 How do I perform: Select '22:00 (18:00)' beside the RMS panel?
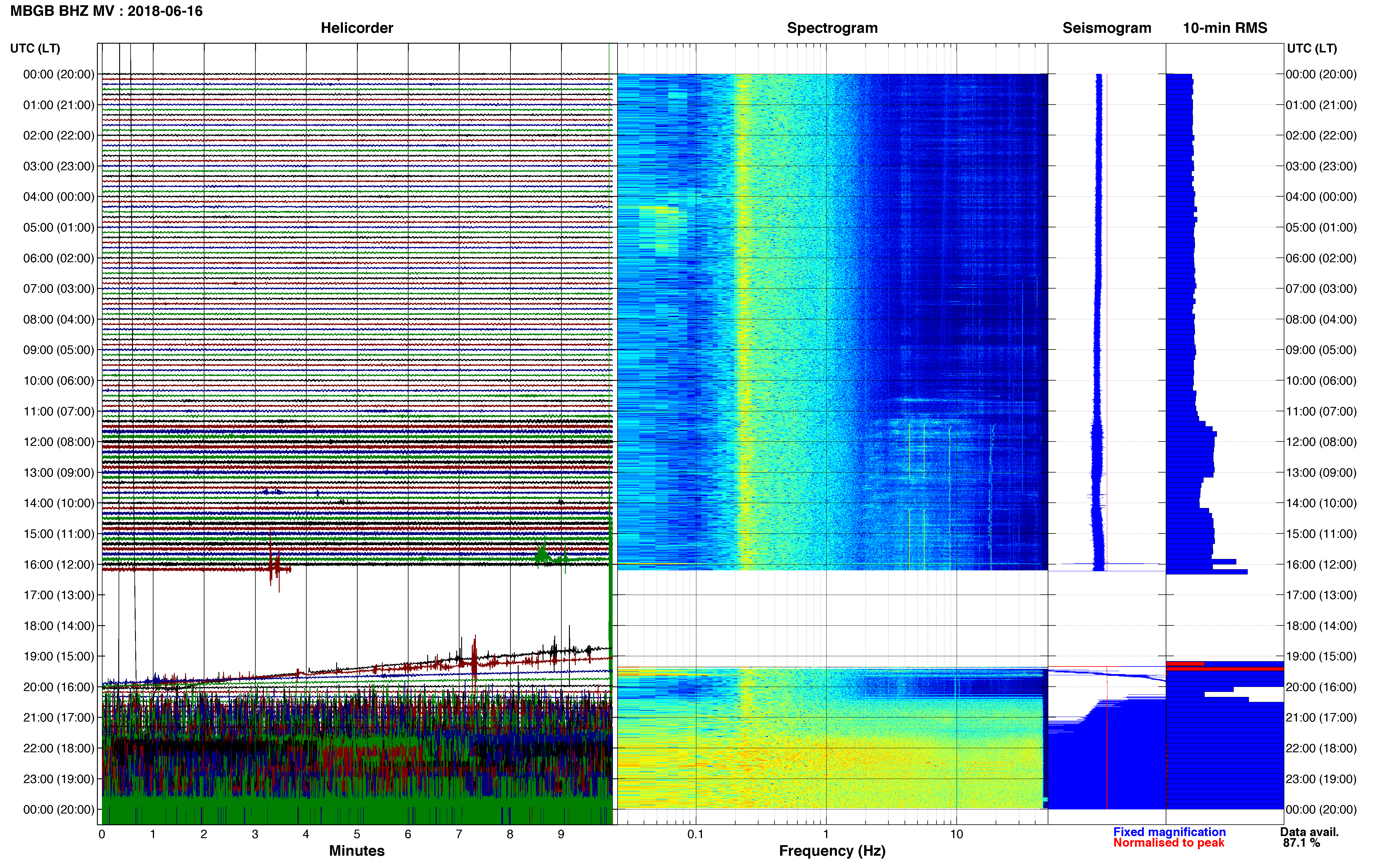1321,748
